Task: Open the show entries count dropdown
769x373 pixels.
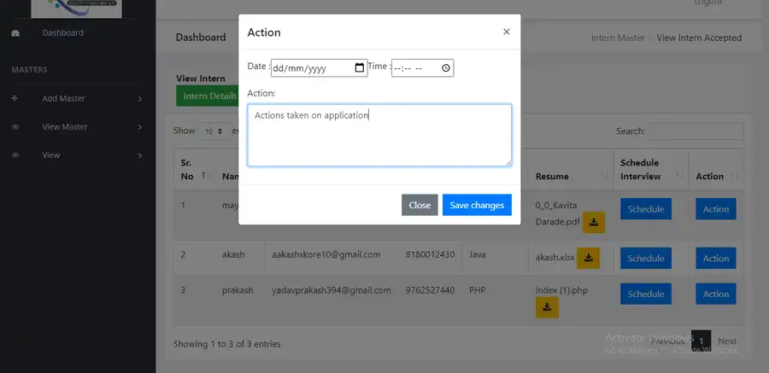Action: pos(211,131)
